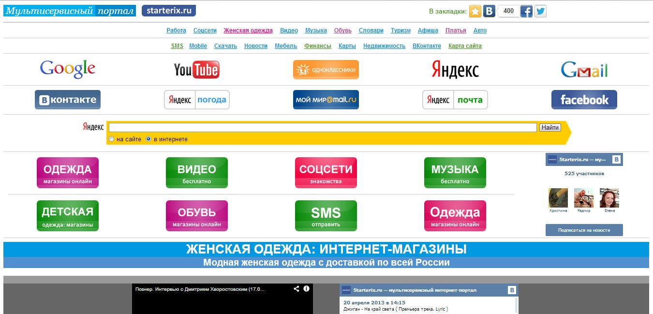
Task: Click Радмир's avatar in group widget
Action: 584,198
